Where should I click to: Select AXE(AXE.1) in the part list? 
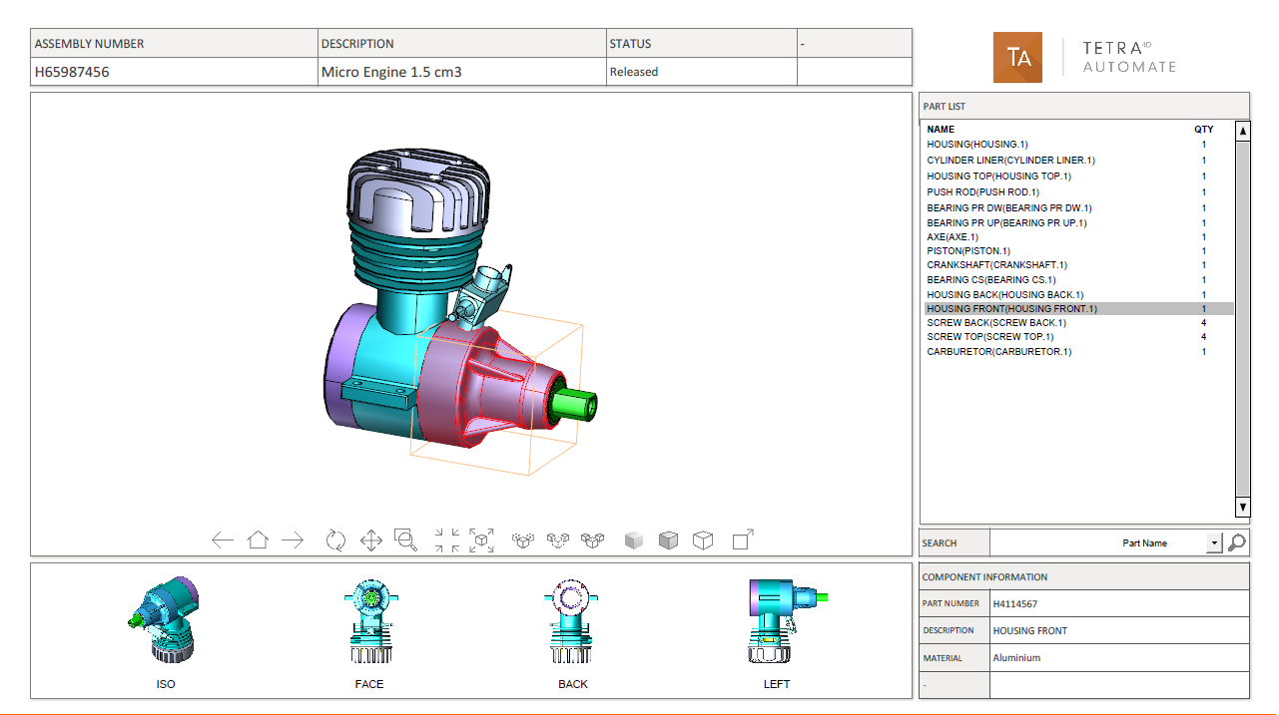pyautogui.click(x=1079, y=237)
